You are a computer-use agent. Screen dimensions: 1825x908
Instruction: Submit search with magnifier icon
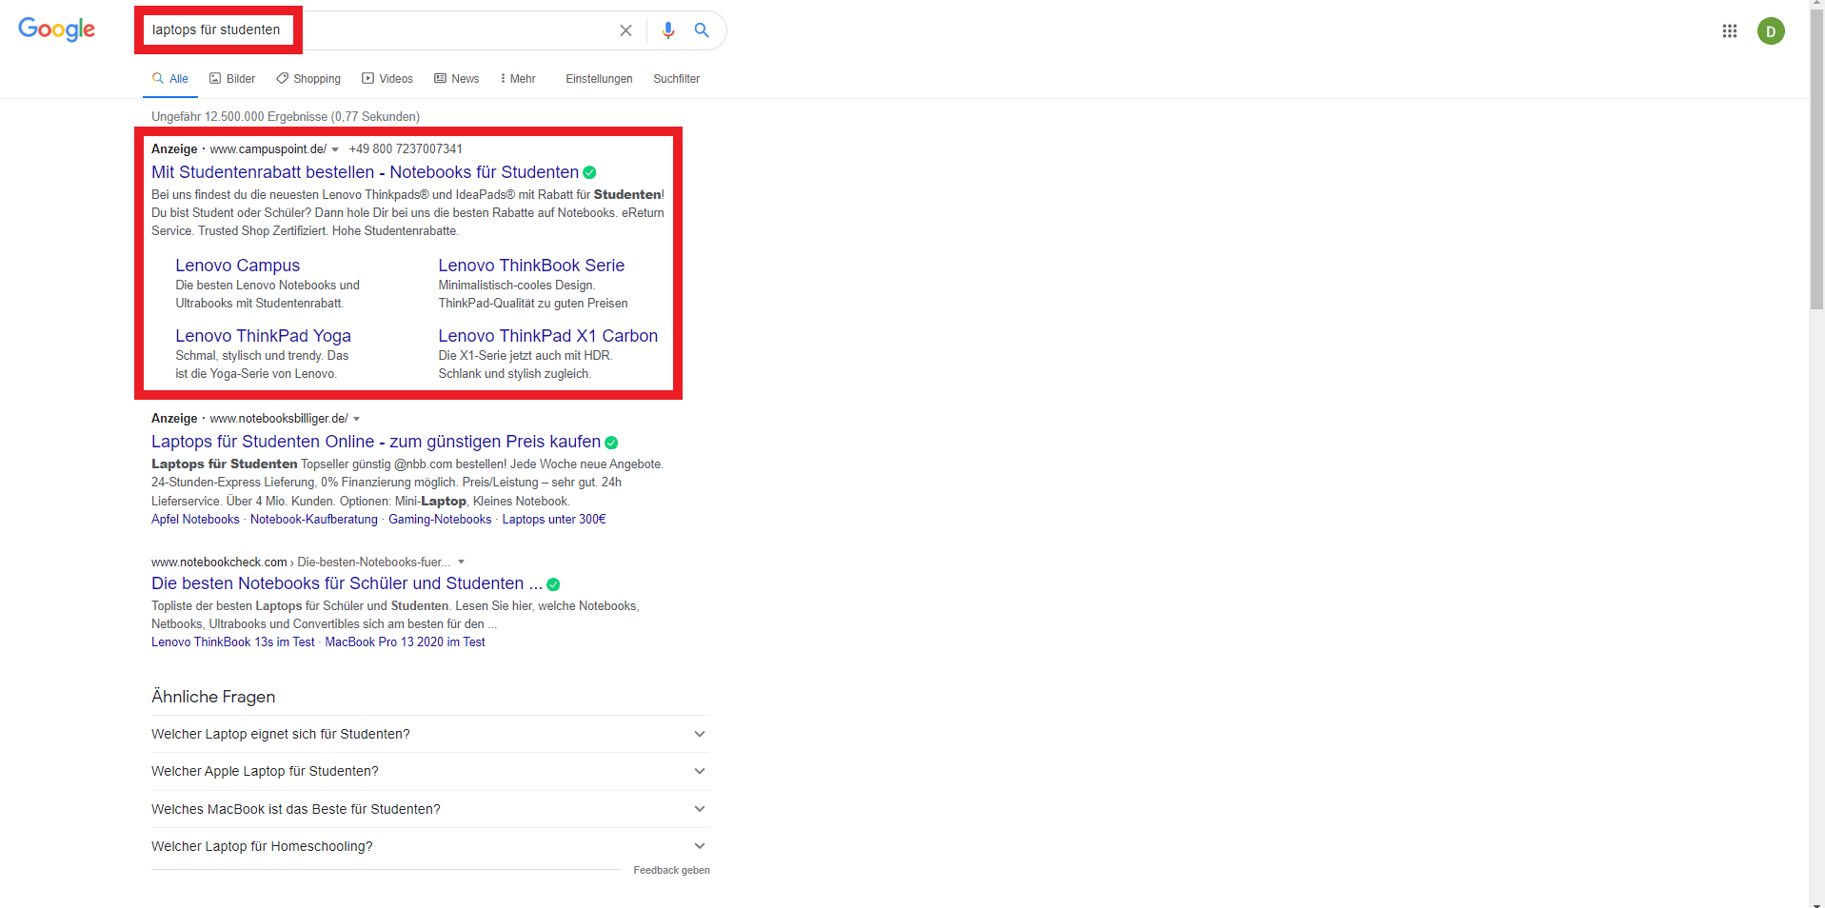pyautogui.click(x=702, y=30)
